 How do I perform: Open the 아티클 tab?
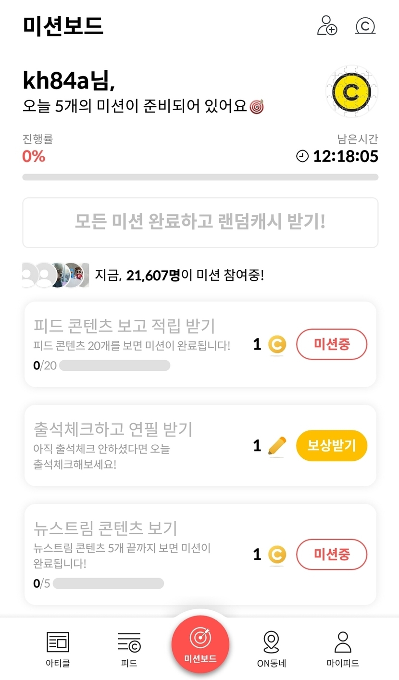[58, 649]
